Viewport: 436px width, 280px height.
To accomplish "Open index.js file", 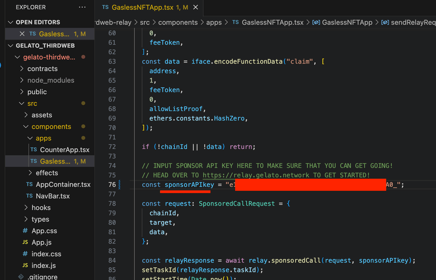I will click(x=44, y=266).
